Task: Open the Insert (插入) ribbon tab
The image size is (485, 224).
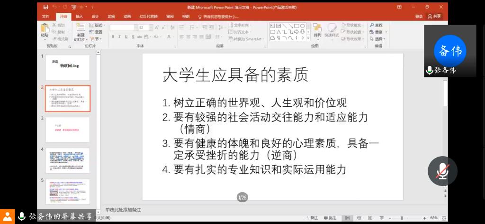Action: 79,16
